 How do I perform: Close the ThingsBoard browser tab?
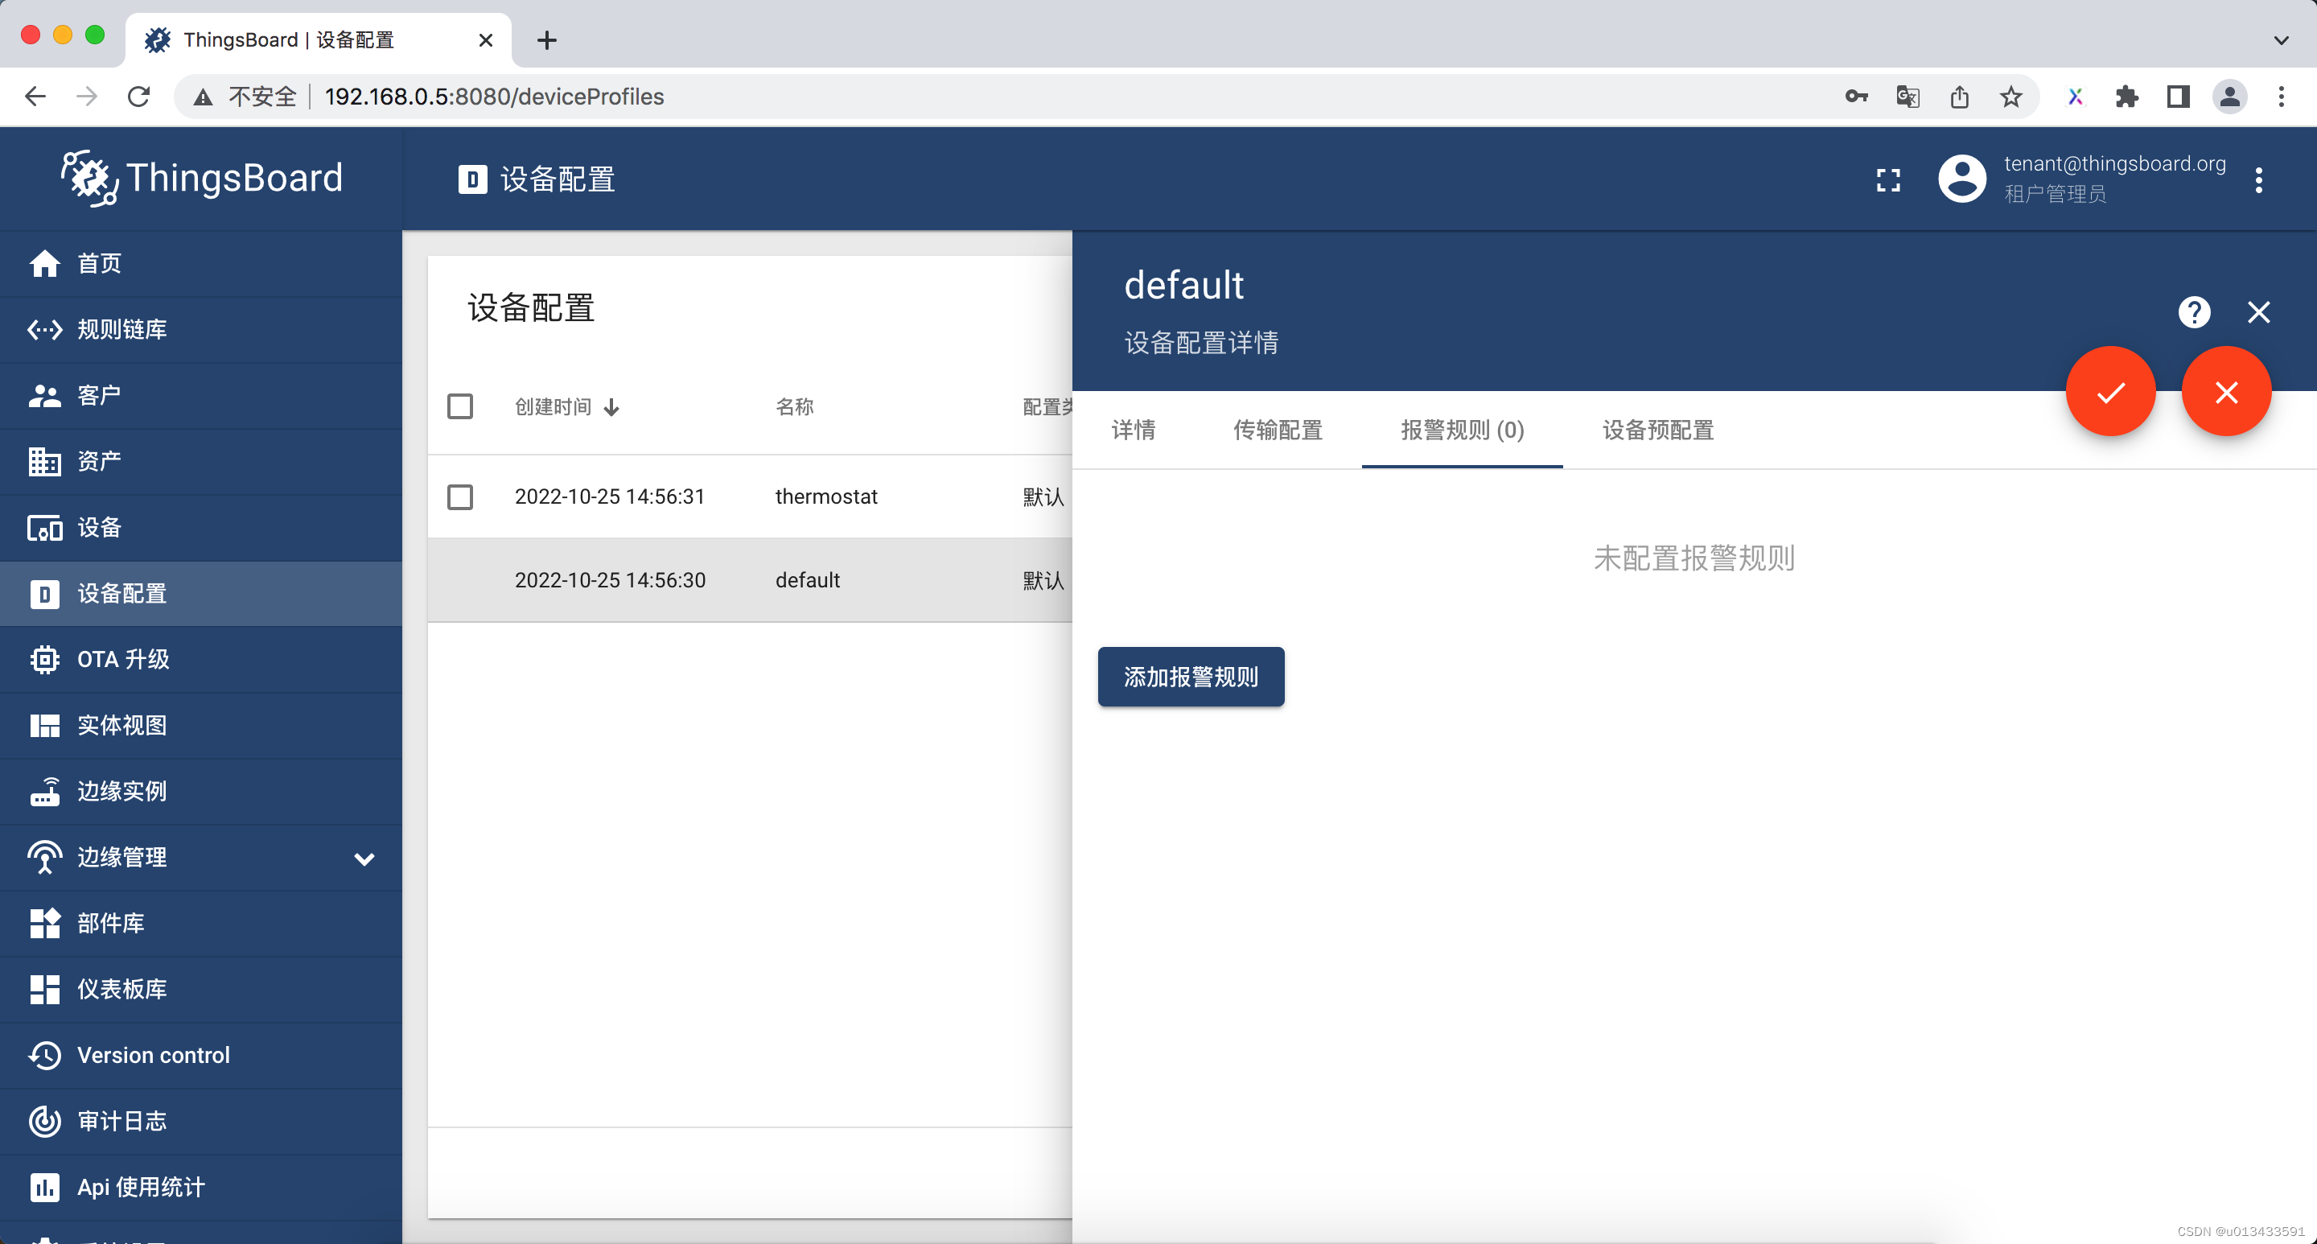click(x=486, y=40)
